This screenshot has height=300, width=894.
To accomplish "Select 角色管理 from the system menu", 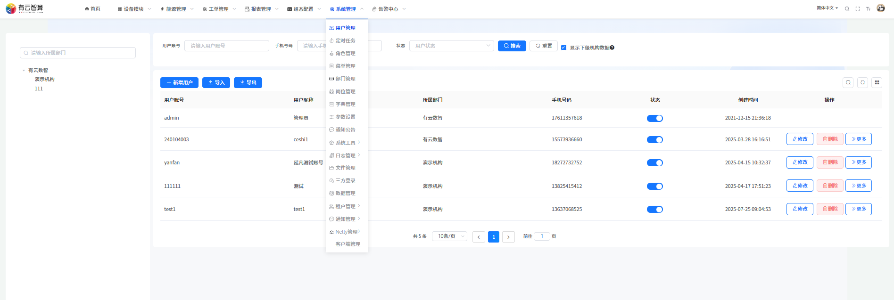I will 345,54.
